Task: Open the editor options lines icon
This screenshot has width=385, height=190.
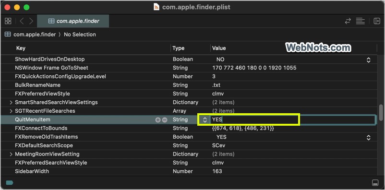Action: pos(360,21)
